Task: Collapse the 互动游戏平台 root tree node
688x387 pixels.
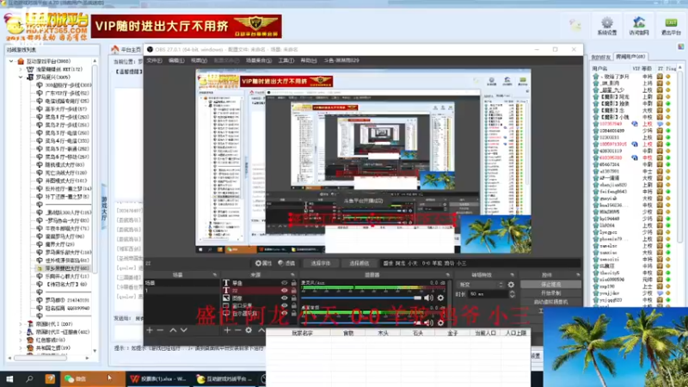Action: pos(11,61)
